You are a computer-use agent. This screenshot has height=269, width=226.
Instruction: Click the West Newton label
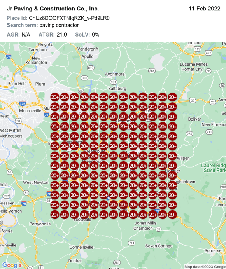tap(36, 182)
